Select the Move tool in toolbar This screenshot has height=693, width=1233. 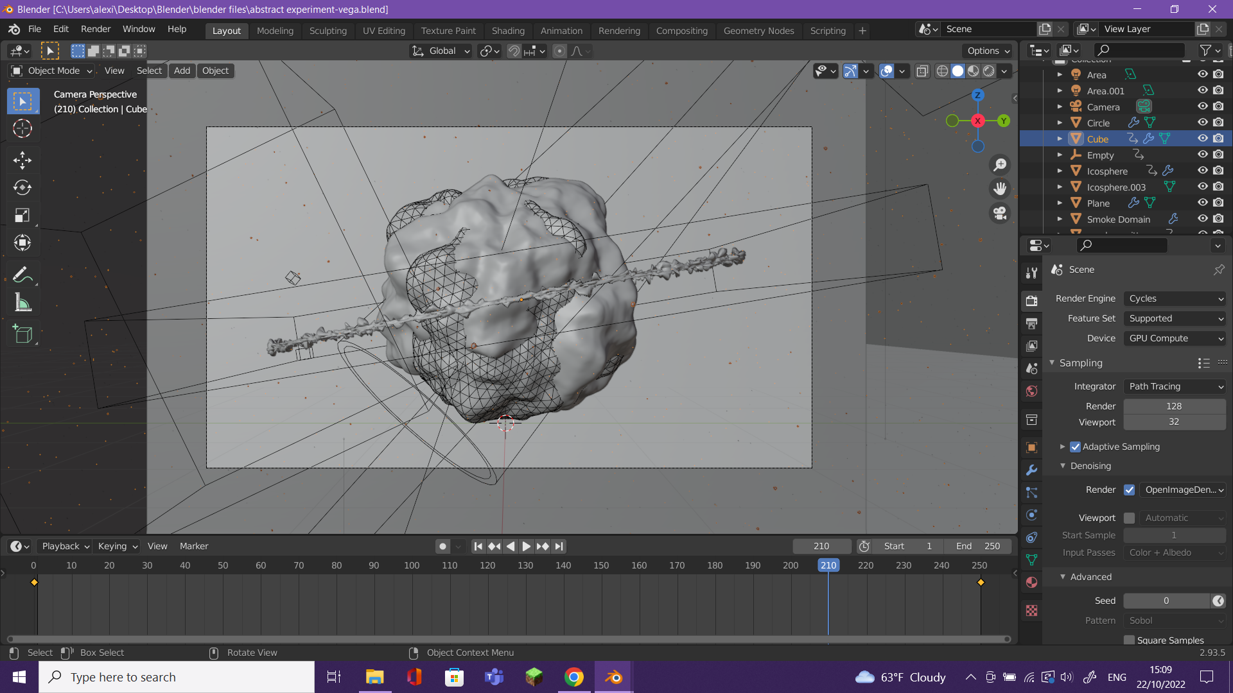[22, 160]
